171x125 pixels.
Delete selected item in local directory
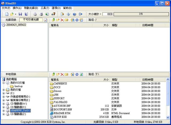(x=62, y=74)
